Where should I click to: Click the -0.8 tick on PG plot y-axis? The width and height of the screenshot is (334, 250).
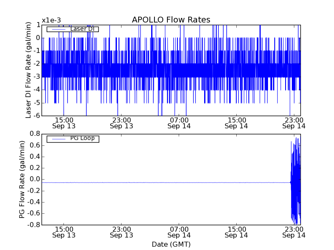pos(33,225)
